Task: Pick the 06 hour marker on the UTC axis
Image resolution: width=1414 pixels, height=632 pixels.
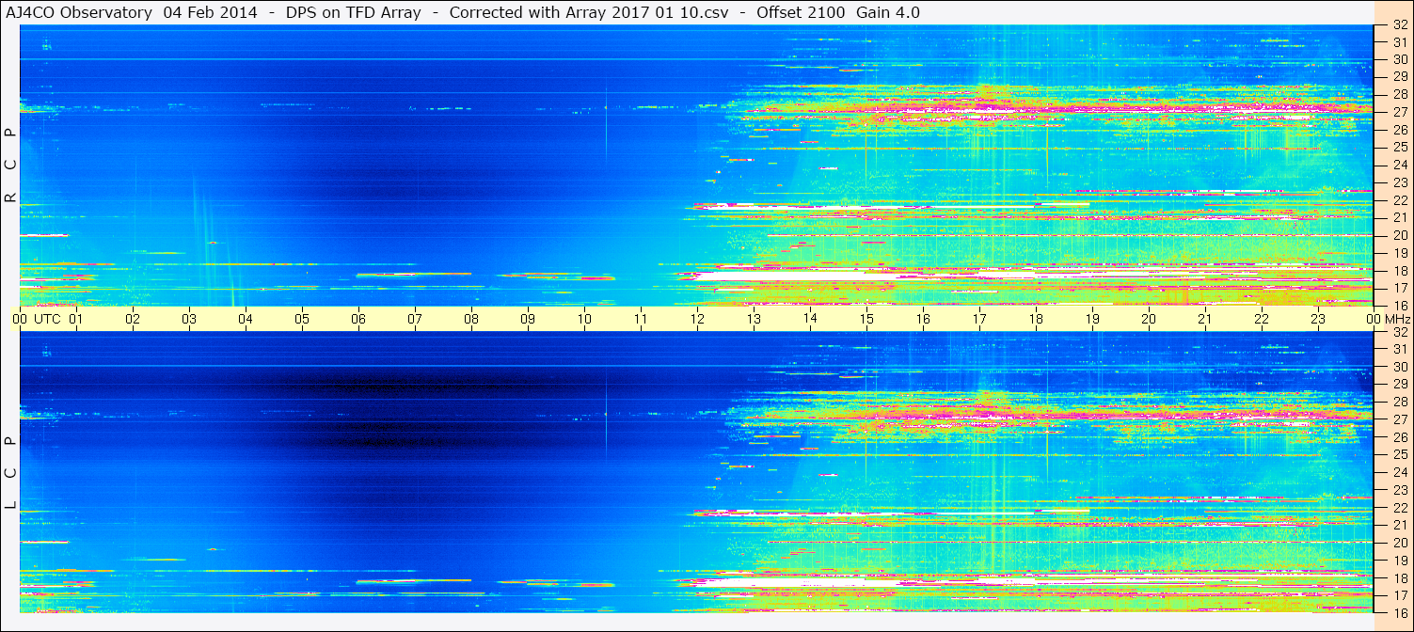Action: tap(358, 319)
